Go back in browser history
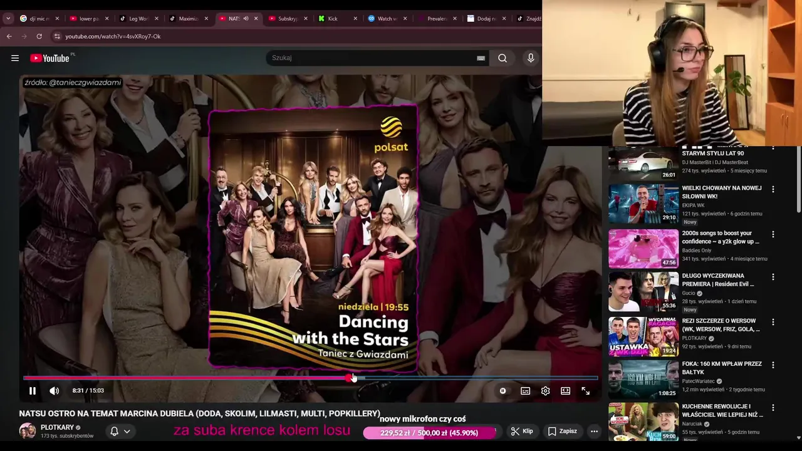This screenshot has height=451, width=802. pyautogui.click(x=9, y=36)
